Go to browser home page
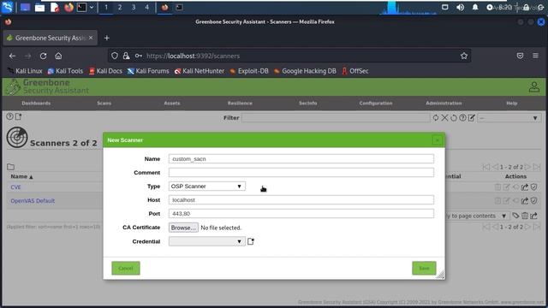Screen dimensions: 548x308 tap(58, 56)
